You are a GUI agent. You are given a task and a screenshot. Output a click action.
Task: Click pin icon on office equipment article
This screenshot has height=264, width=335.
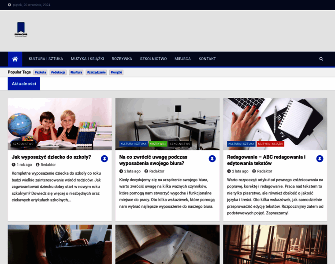click(212, 158)
